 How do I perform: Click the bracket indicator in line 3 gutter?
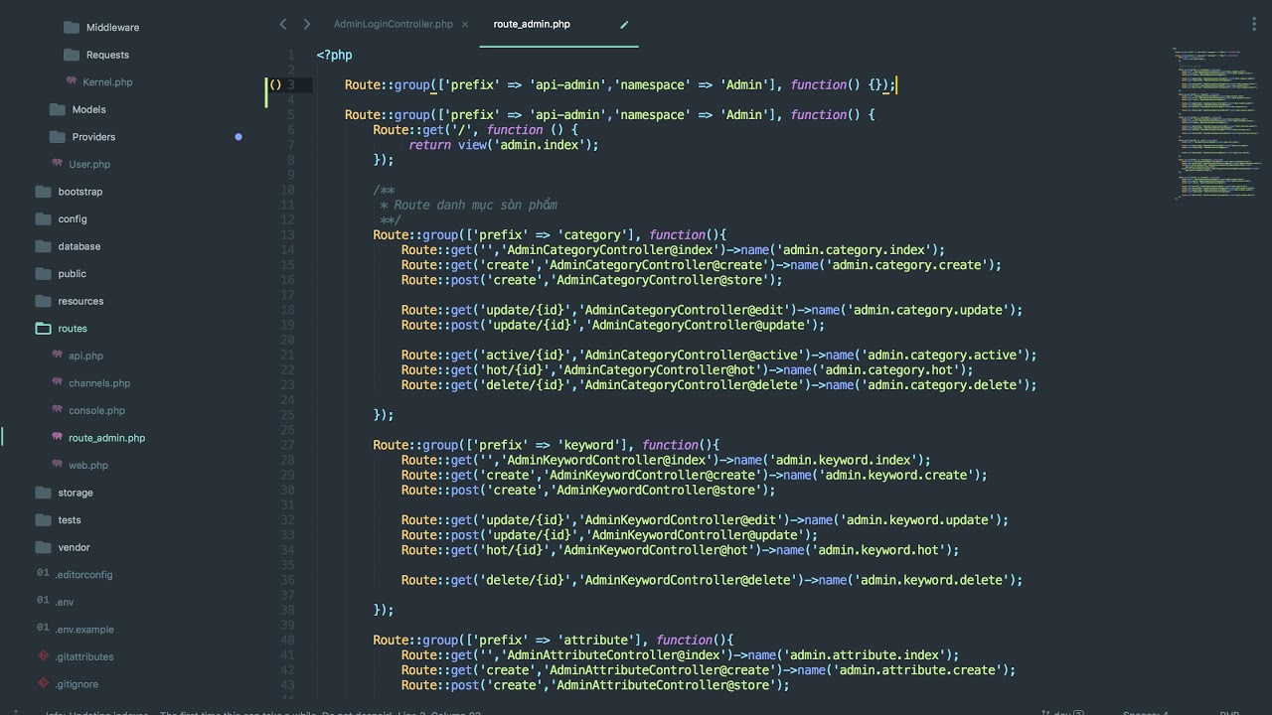pos(275,85)
